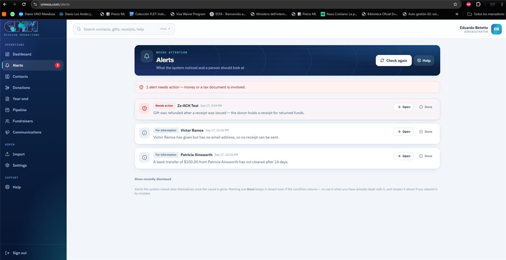506x260 pixels.
Task: Focus the search contacts input field
Action: tap(124, 29)
